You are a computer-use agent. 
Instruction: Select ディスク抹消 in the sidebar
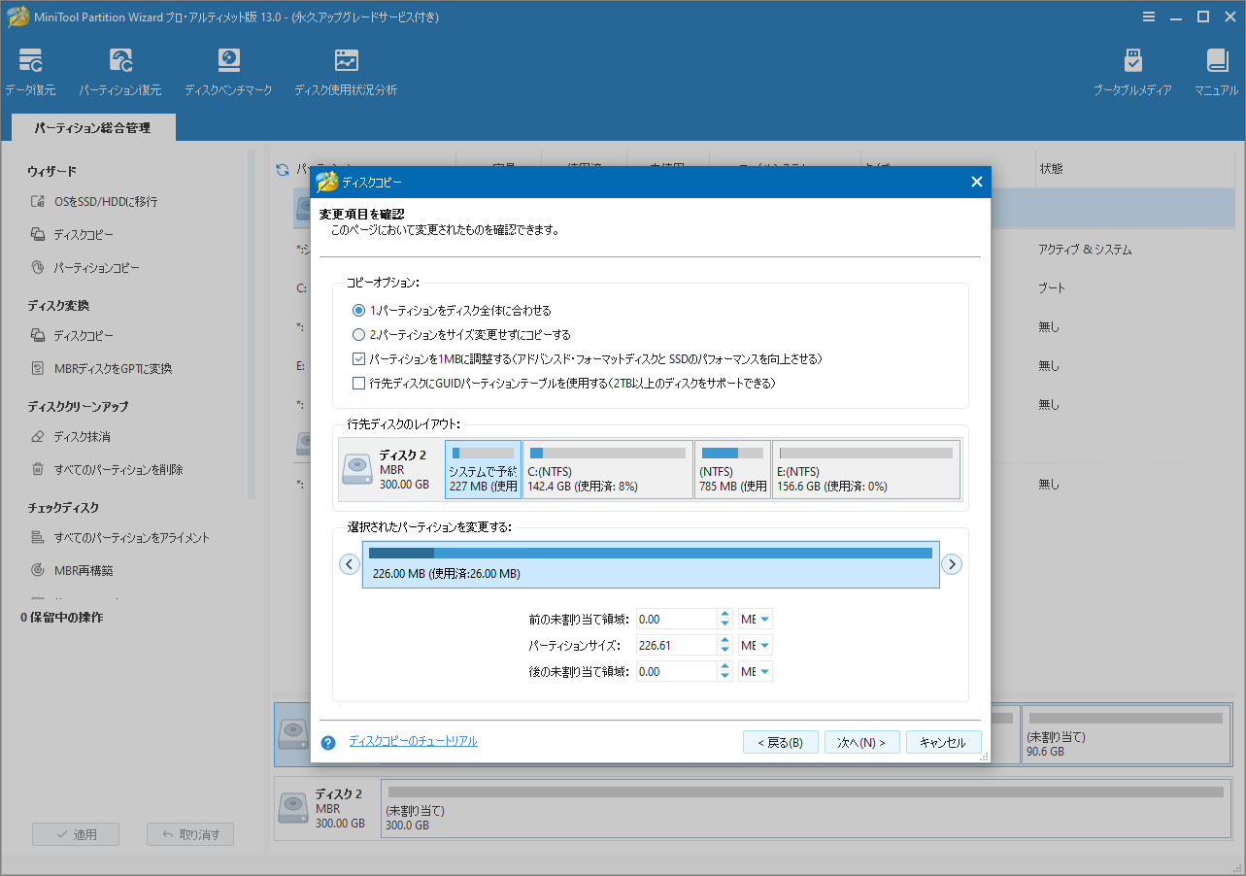[83, 438]
